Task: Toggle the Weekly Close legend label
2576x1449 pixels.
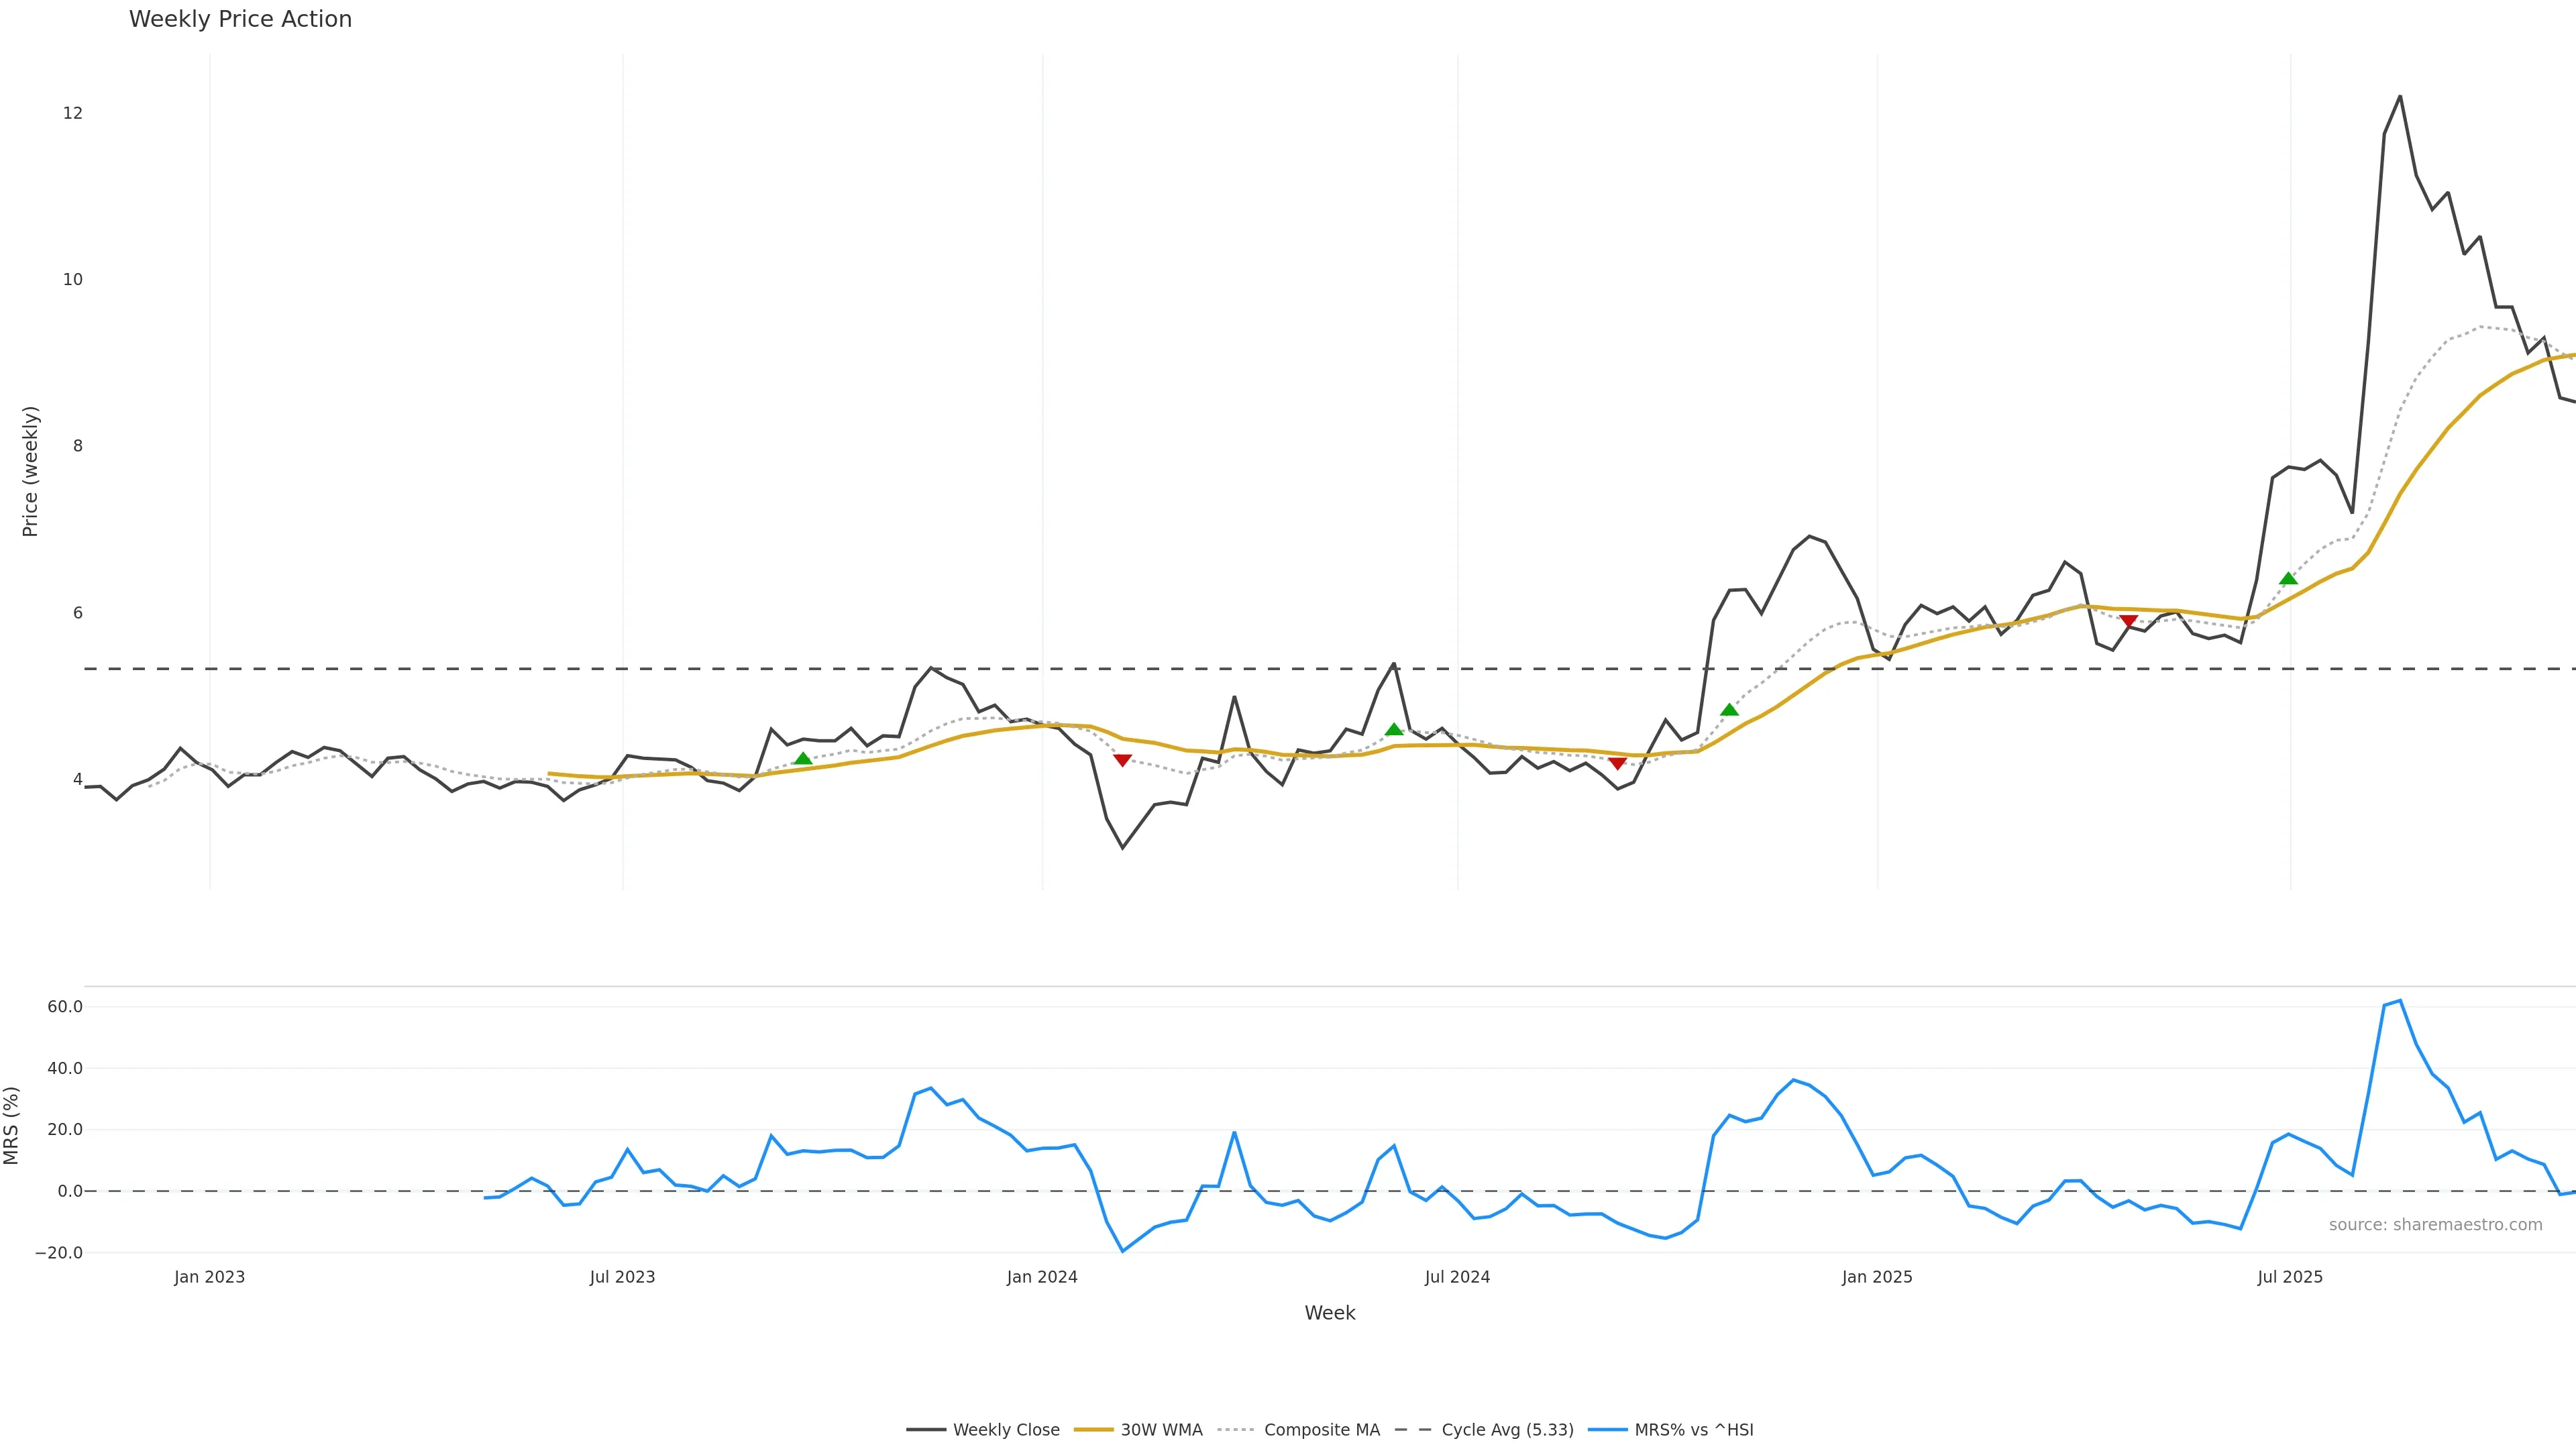Action: tap(1006, 1430)
